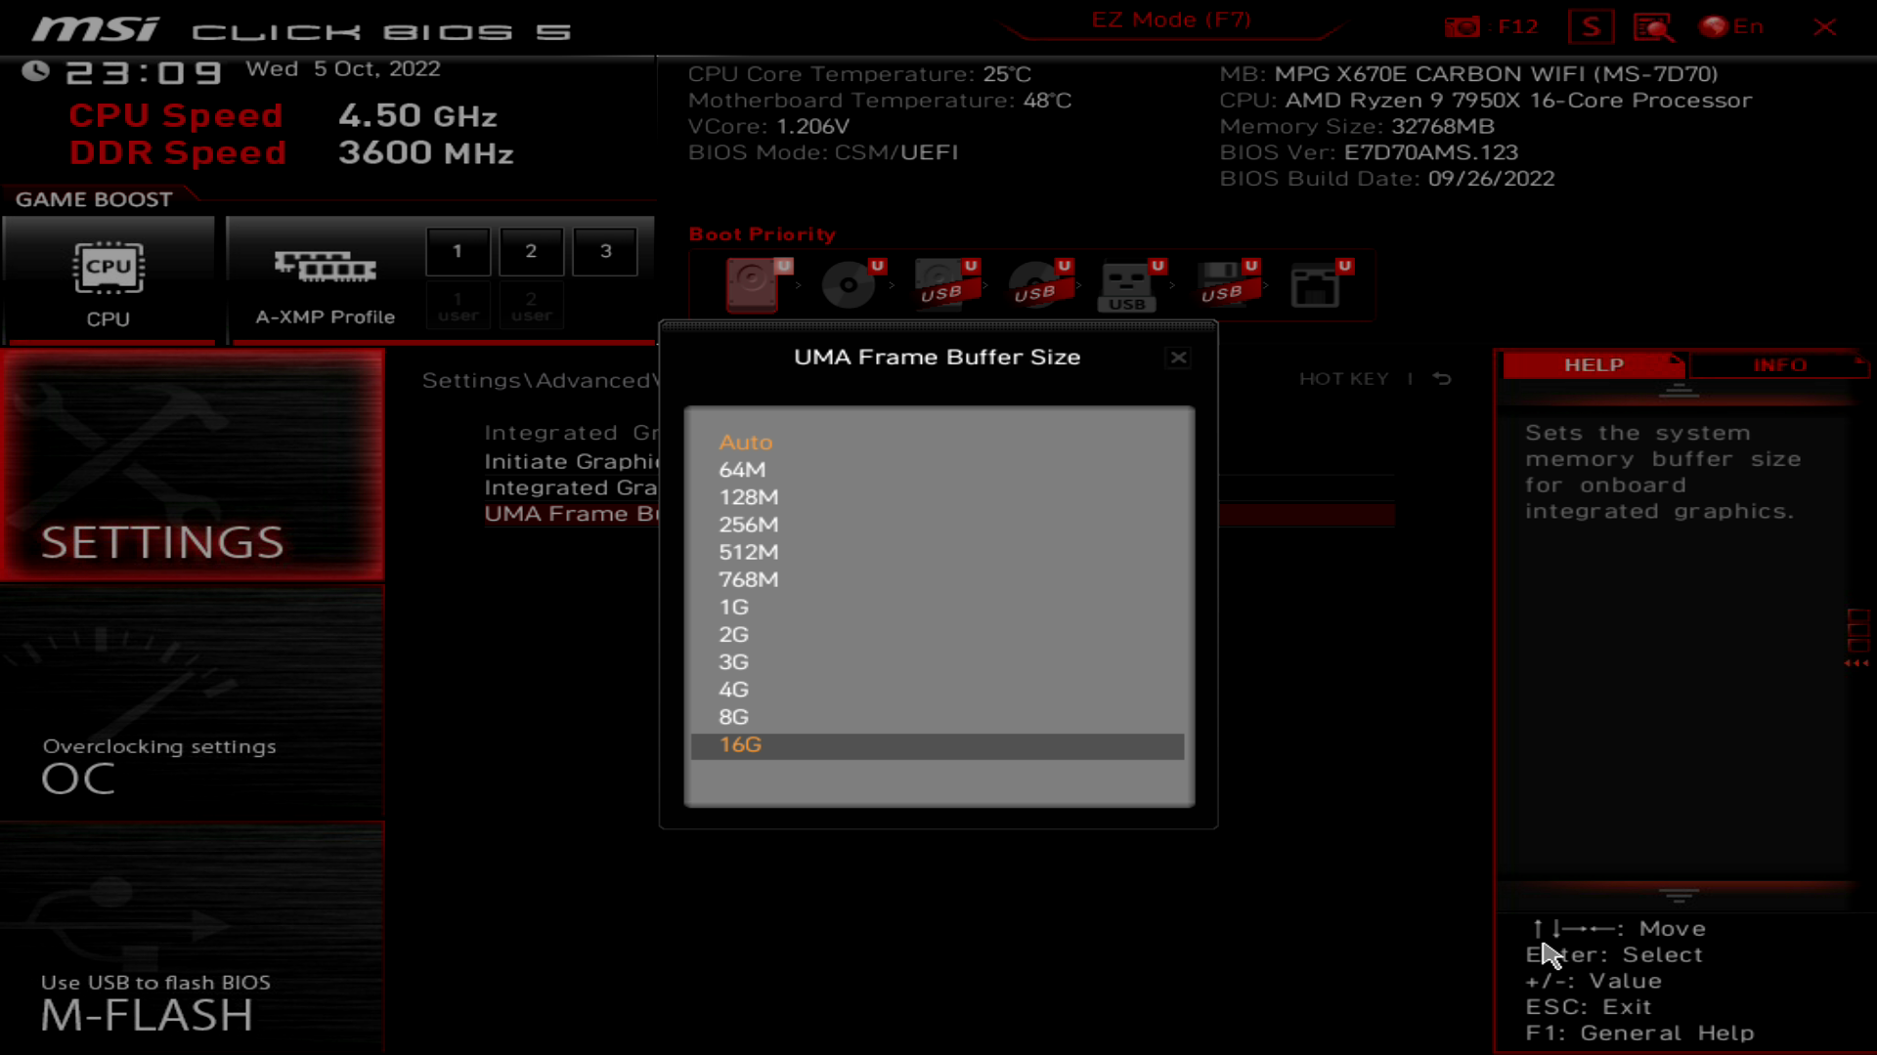Switch to the HELP tab
Image resolution: width=1877 pixels, height=1055 pixels.
coord(1593,365)
